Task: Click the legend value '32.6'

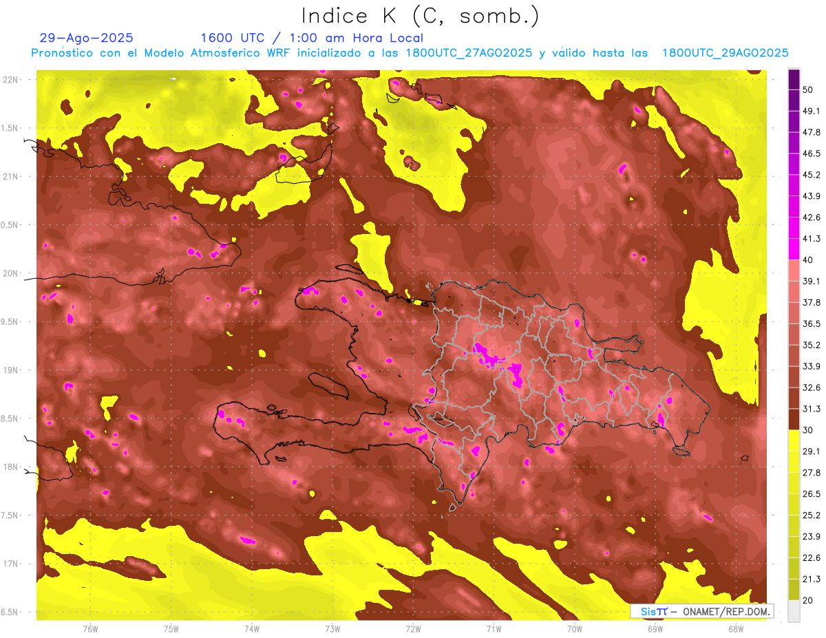Action: click(x=811, y=387)
